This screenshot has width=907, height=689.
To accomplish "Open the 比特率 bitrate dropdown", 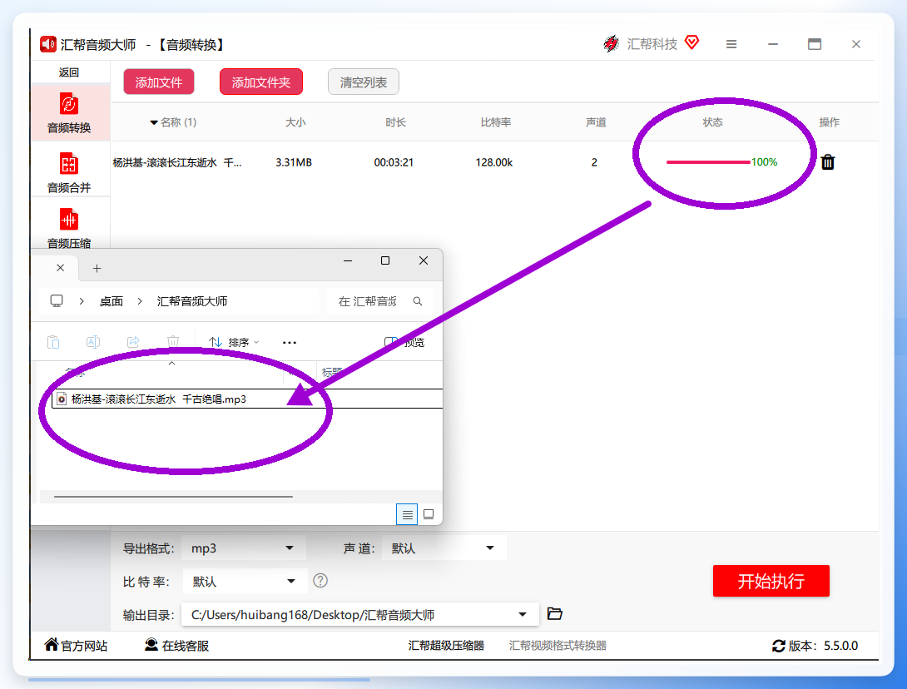I will [x=244, y=581].
